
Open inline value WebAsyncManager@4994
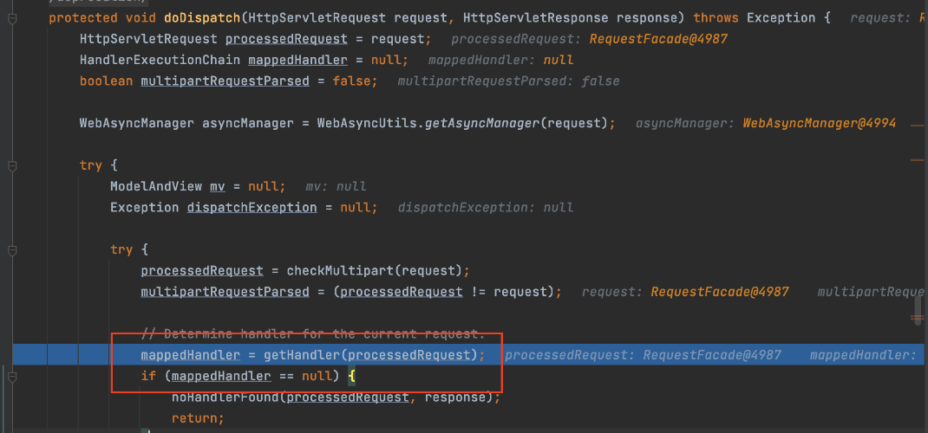[x=819, y=123]
